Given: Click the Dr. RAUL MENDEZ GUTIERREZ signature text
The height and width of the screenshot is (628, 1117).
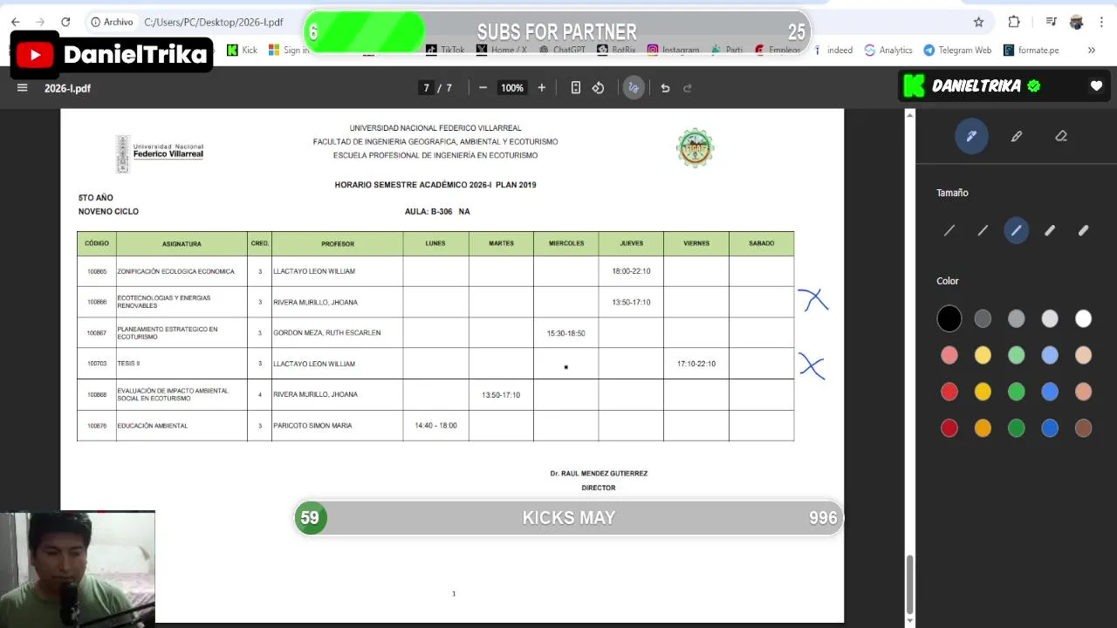Looking at the screenshot, I should pos(599,474).
